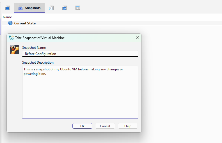The width and height of the screenshot is (222, 143).
Task: Click the x64 OS type icon
Action: (x=14, y=49)
